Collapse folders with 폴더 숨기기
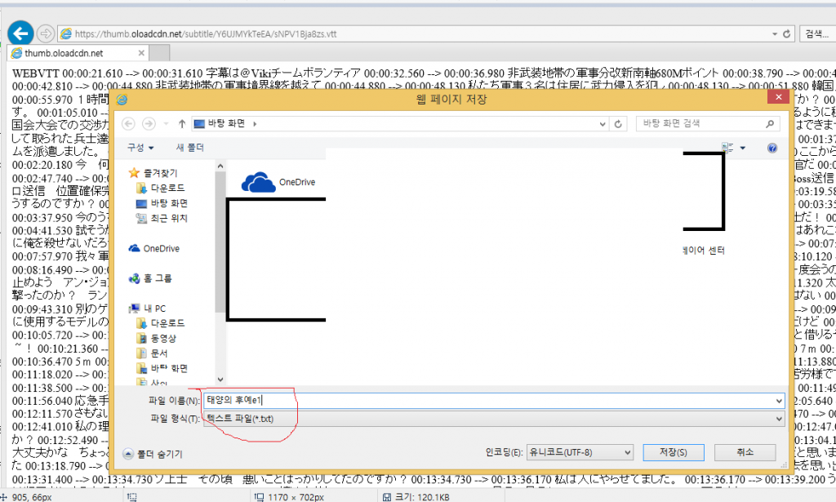836x502 pixels. (x=152, y=454)
